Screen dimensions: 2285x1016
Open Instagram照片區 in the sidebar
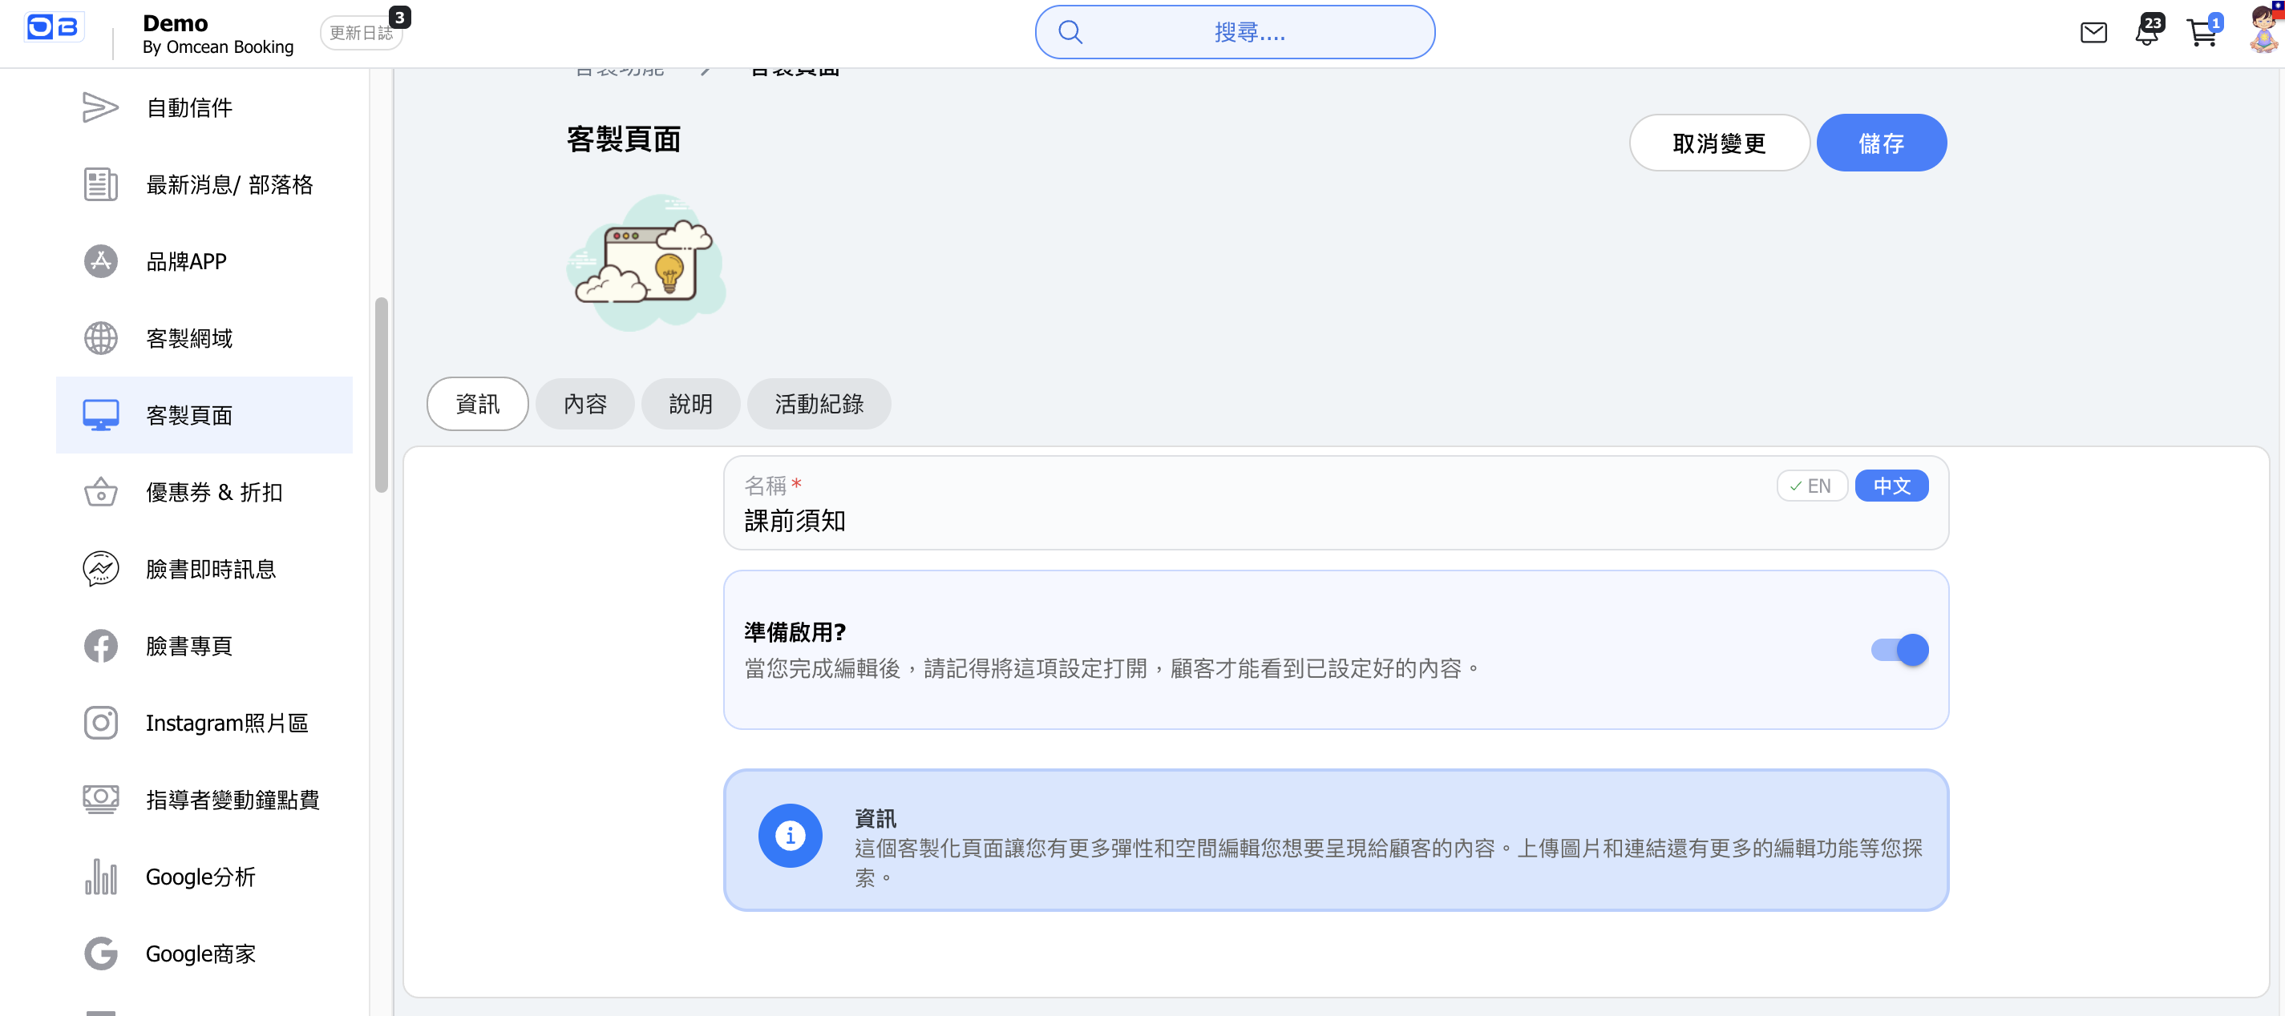point(226,724)
